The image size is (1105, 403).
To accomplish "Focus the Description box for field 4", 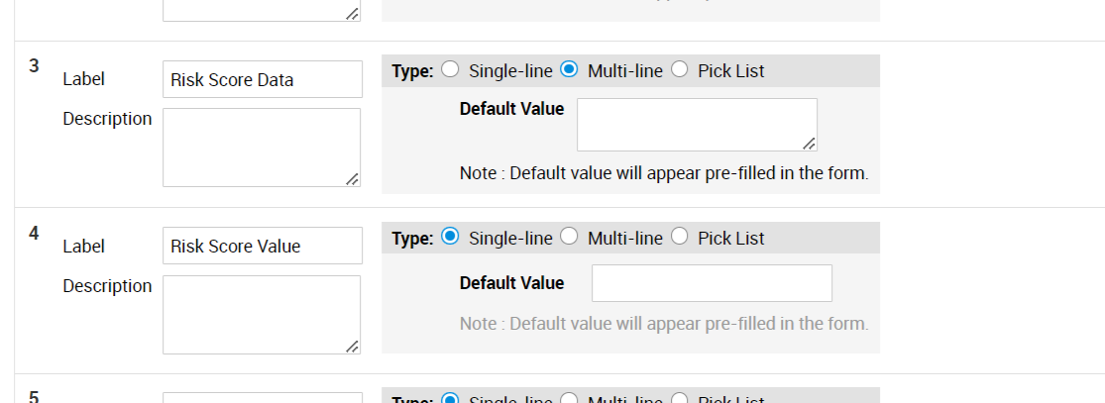I will point(262,314).
